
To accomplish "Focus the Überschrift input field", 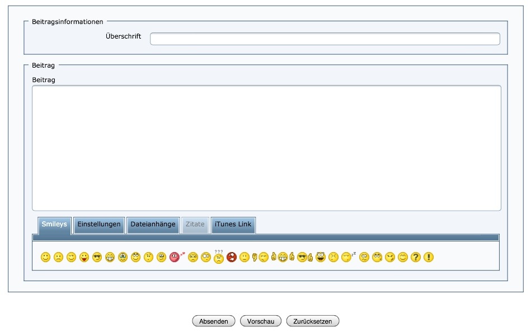I will (x=325, y=39).
